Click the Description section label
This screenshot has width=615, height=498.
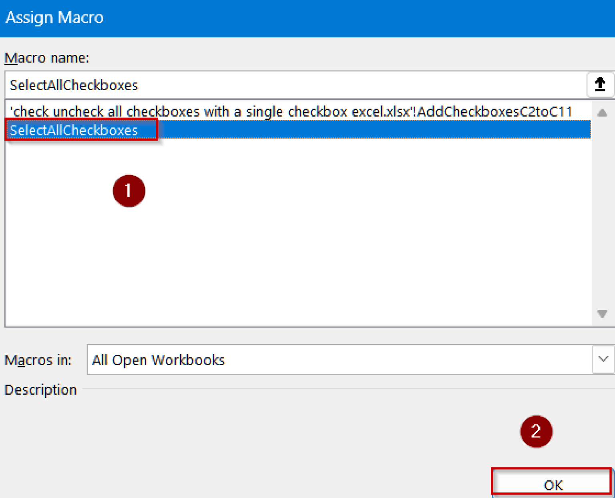(40, 389)
